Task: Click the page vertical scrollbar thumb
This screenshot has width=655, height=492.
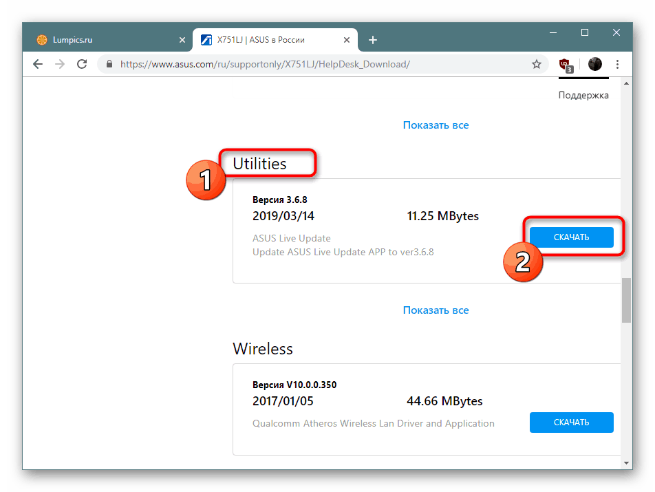Action: (x=626, y=300)
